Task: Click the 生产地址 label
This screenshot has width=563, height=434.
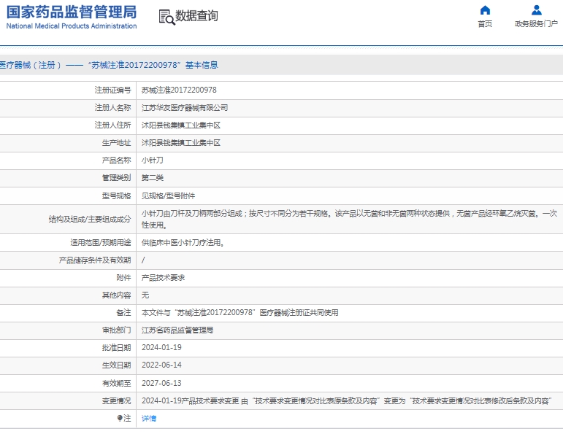Action: tap(116, 143)
